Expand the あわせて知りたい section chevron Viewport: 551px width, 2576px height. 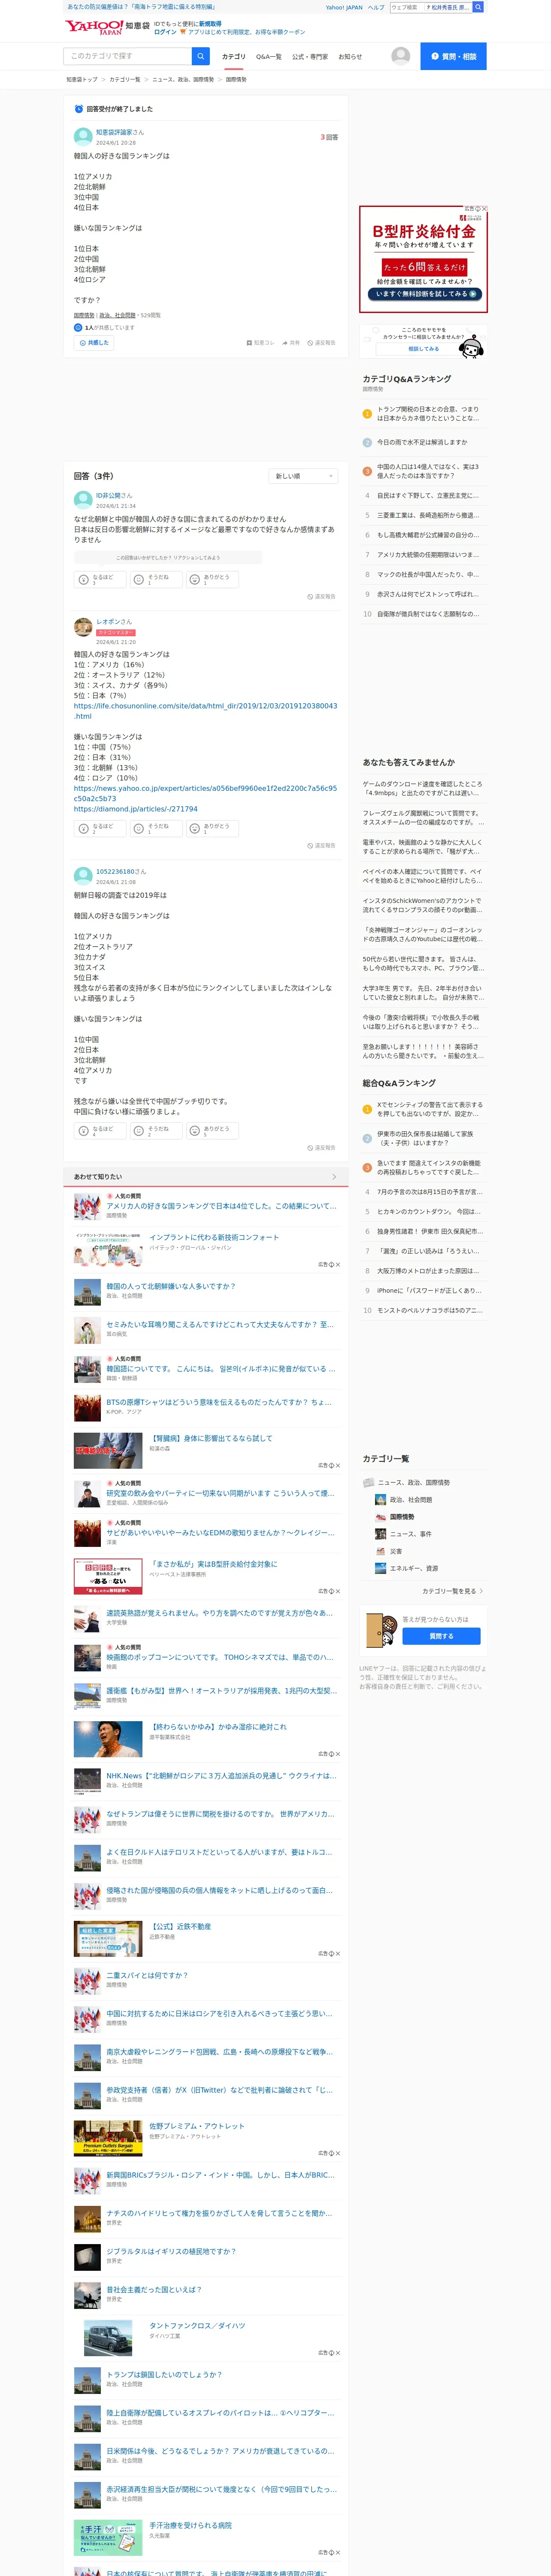pos(334,1177)
